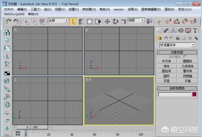Activate the Select and Move tool
Image resolution: width=202 pixels, height=137 pixels.
pyautogui.click(x=107, y=22)
